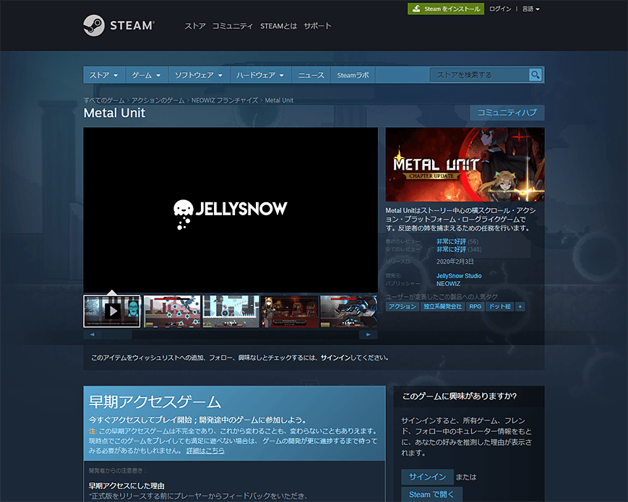The width and height of the screenshot is (628, 502).
Task: Click the Steam logo in the page header
Action: click(x=119, y=24)
